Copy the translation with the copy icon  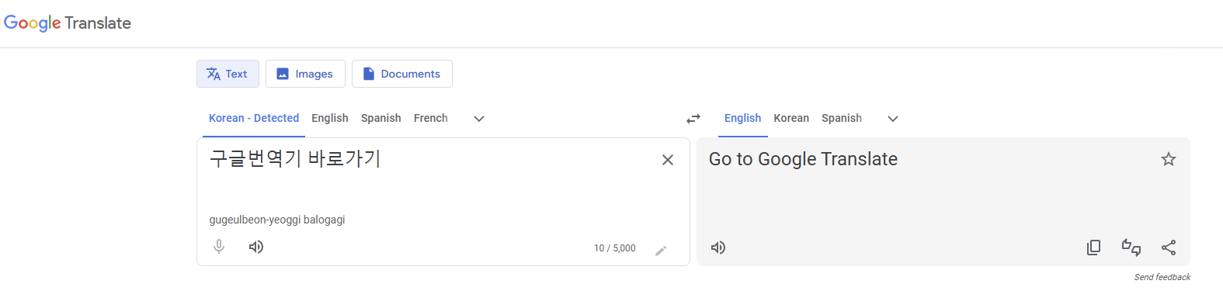tap(1093, 248)
